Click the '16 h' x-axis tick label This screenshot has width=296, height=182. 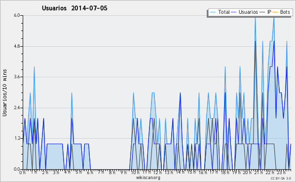(203, 172)
